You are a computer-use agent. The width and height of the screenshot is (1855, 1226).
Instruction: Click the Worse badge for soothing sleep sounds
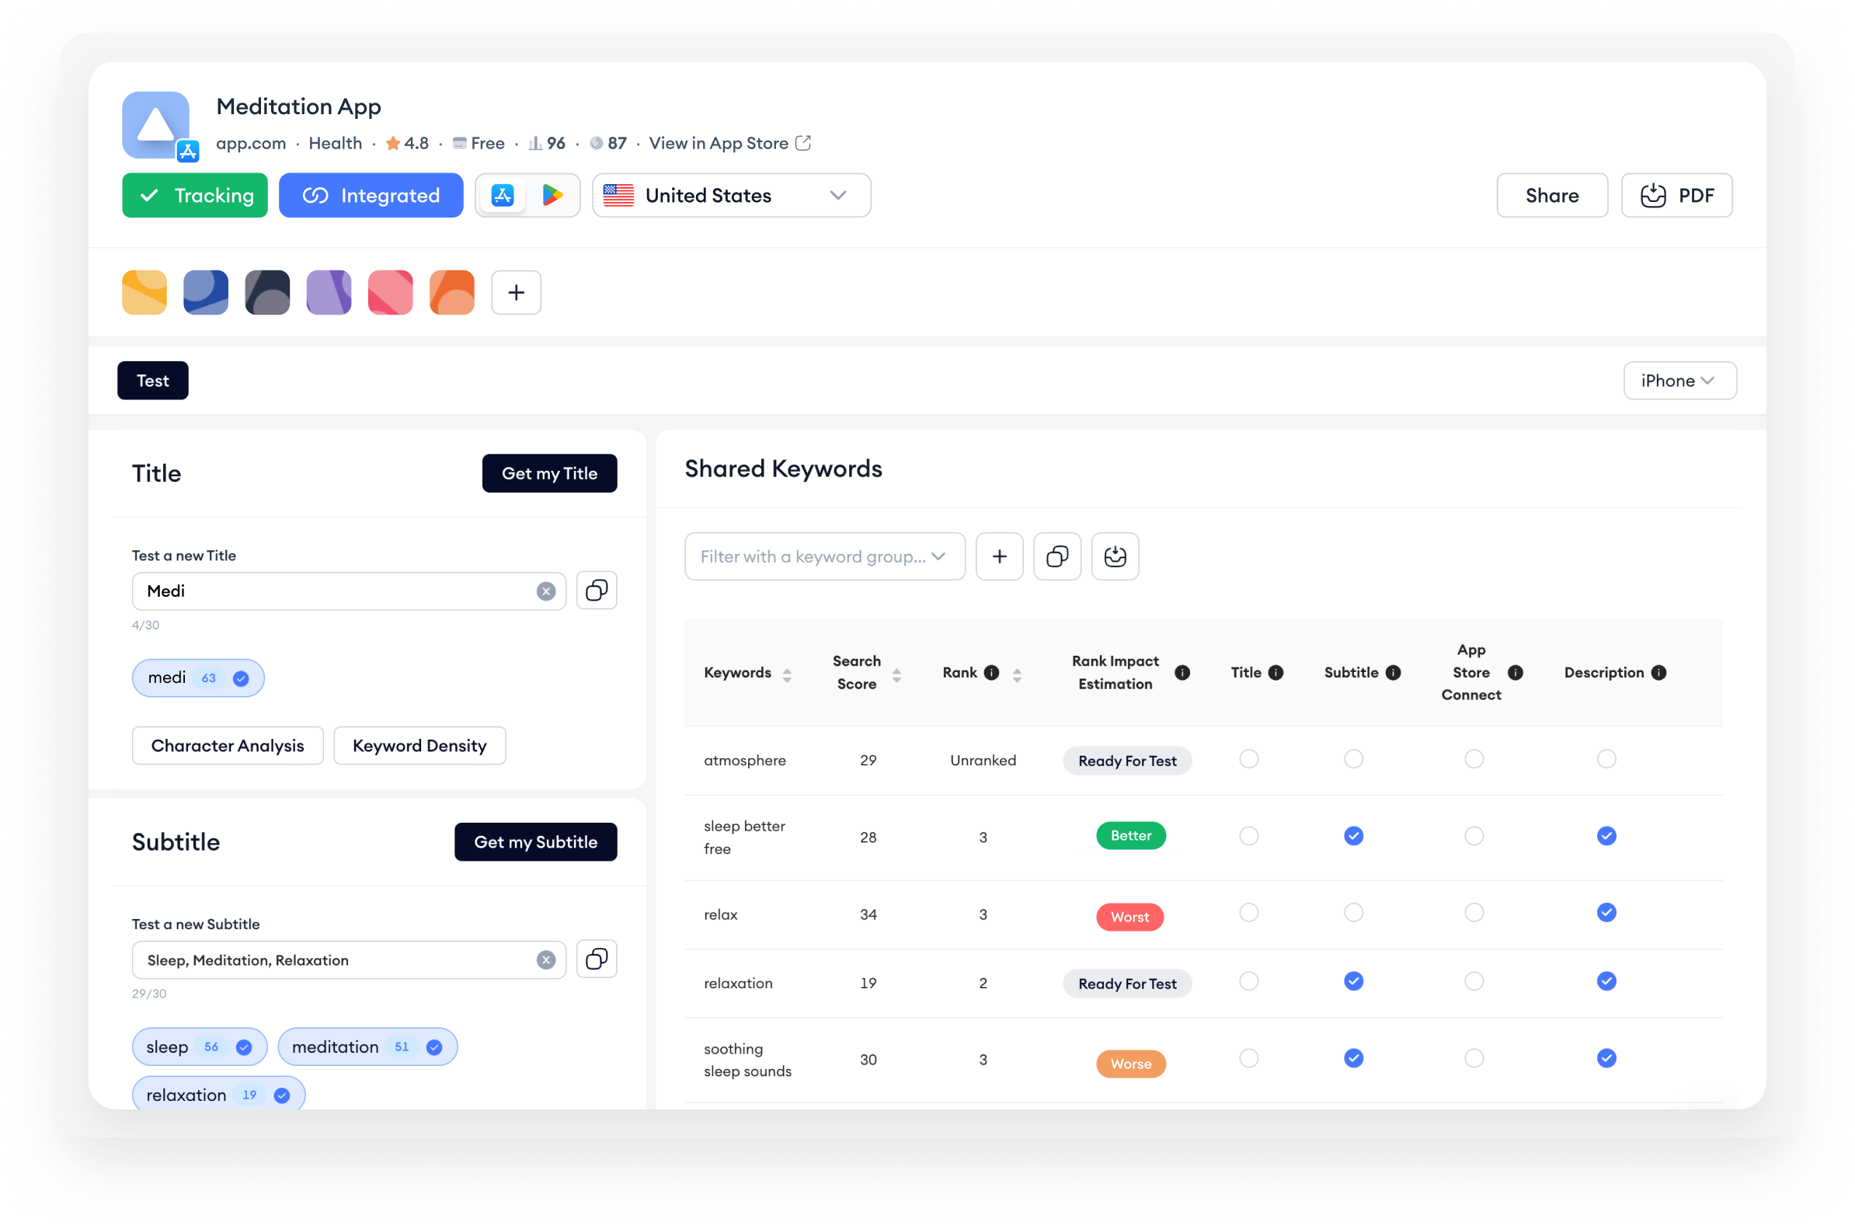click(x=1131, y=1064)
